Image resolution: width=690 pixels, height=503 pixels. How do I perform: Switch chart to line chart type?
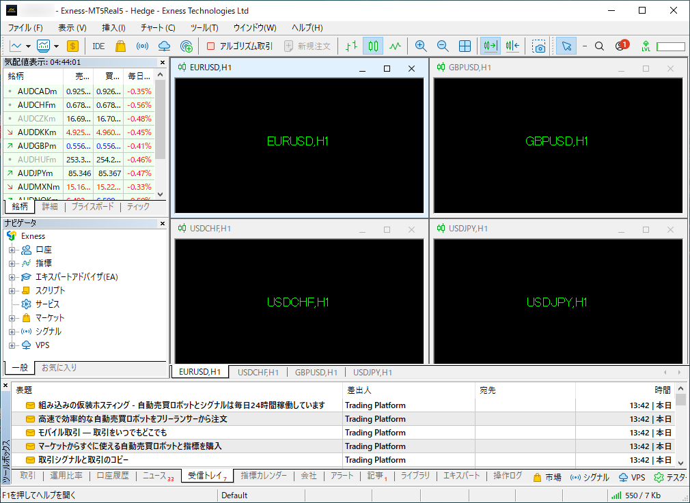click(395, 46)
